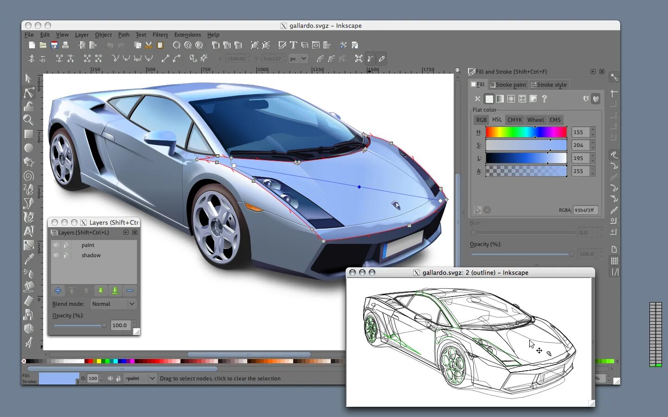The height and width of the screenshot is (417, 668).
Task: Click the Save document icon
Action: 54,45
